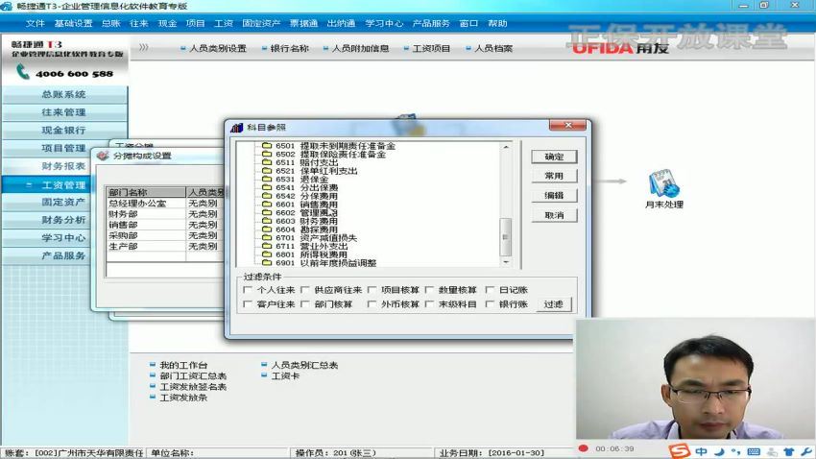Click the tray shirt skin icon
This screenshot has height=459, width=816.
(x=789, y=451)
